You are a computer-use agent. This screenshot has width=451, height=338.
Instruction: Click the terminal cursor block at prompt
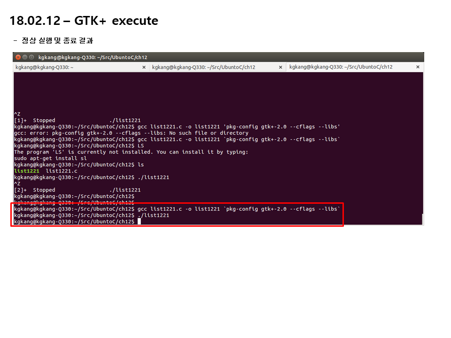coord(139,221)
